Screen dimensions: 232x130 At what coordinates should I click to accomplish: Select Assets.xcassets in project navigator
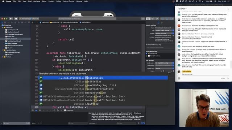coord(12,43)
